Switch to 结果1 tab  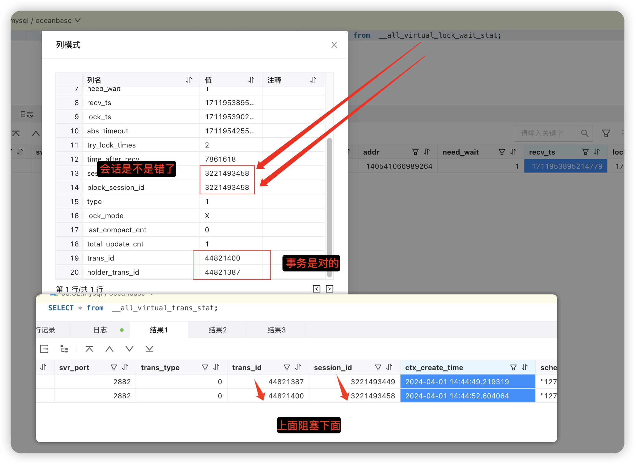pos(159,330)
